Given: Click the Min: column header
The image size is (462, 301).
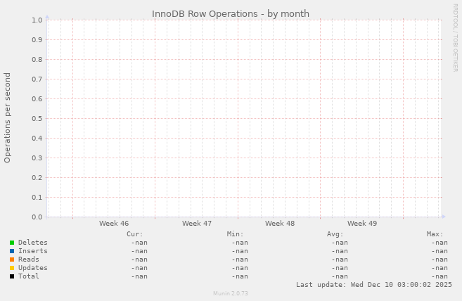Looking at the screenshot, I should 235,234.
